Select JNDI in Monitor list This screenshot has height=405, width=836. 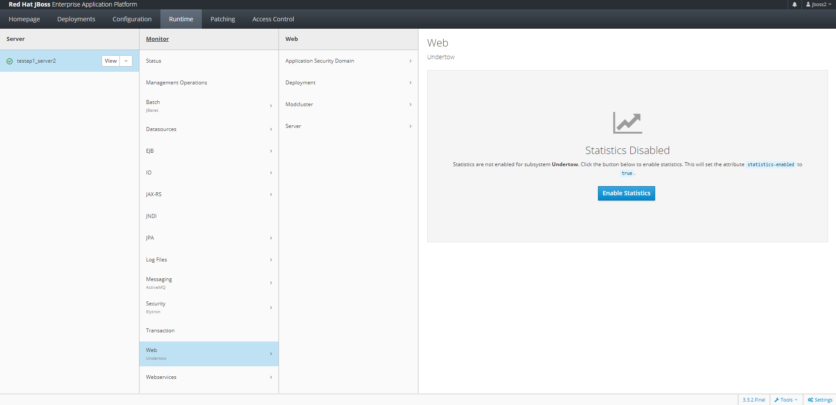pyautogui.click(x=209, y=216)
